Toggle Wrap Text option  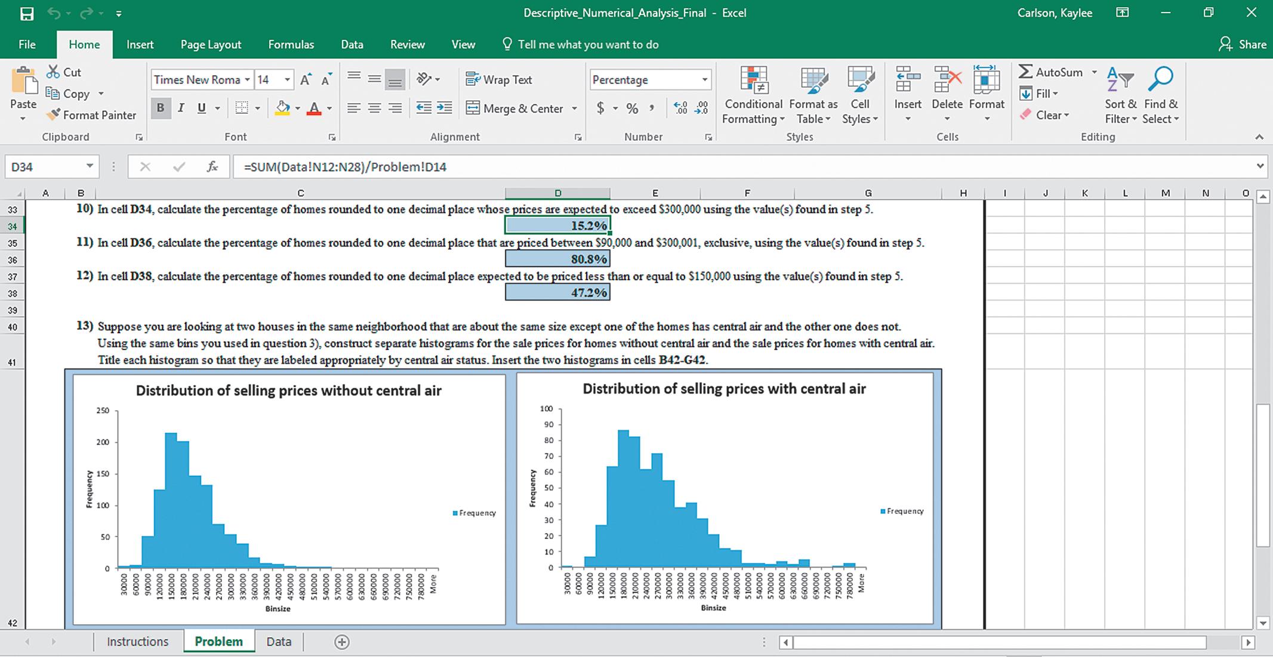[498, 80]
